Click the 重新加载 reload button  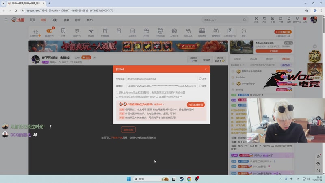(128, 130)
